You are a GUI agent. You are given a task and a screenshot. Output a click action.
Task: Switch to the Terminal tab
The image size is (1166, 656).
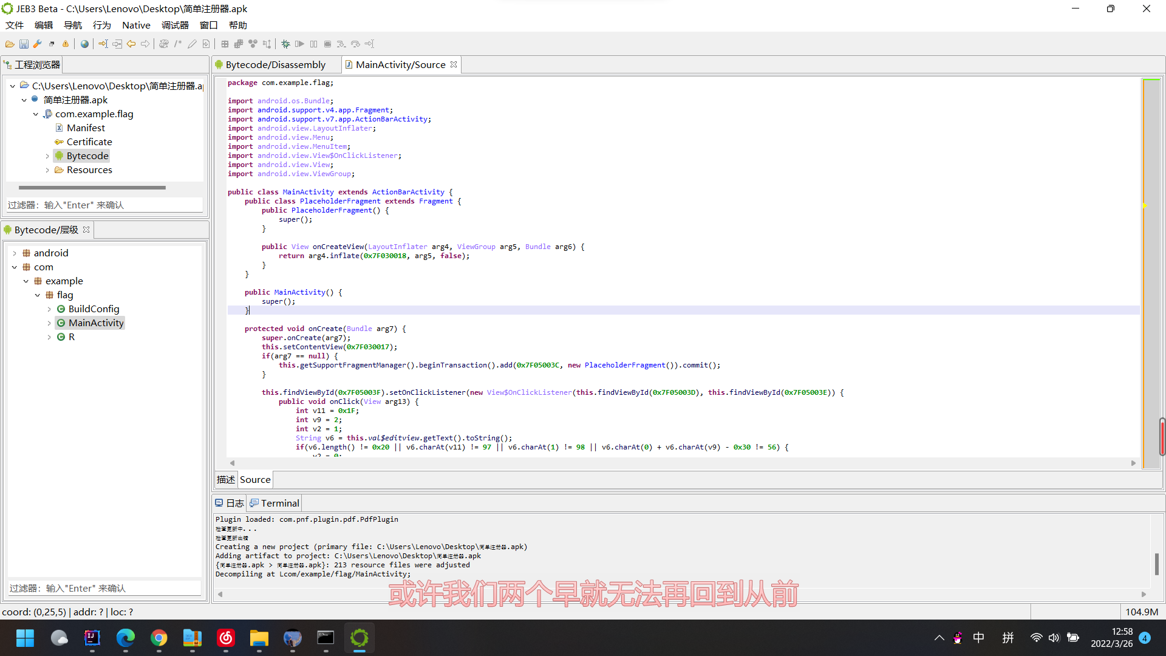pyautogui.click(x=279, y=503)
